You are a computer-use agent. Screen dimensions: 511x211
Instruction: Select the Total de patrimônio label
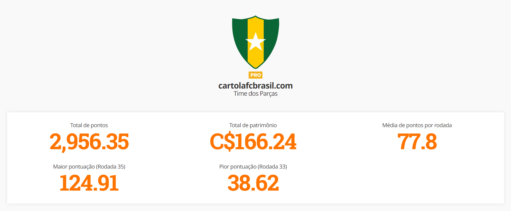click(253, 125)
